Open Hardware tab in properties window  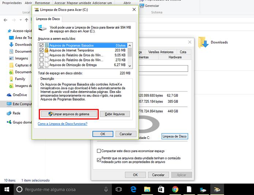[175, 57]
